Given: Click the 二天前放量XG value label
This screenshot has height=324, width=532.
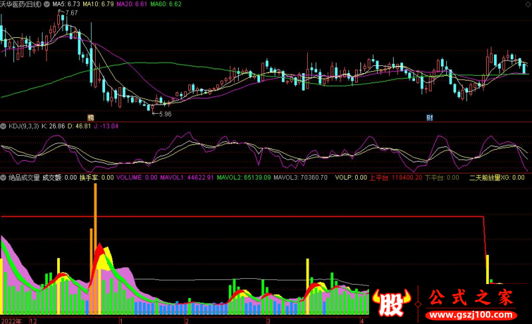Looking at the screenshot, I should tap(497, 178).
